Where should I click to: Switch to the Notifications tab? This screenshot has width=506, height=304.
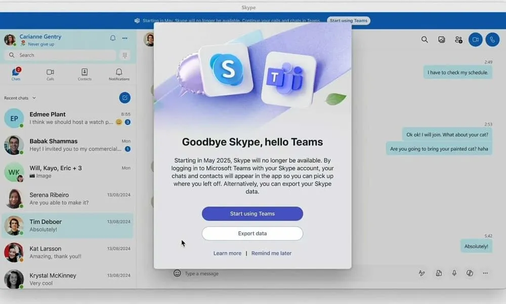pyautogui.click(x=119, y=74)
